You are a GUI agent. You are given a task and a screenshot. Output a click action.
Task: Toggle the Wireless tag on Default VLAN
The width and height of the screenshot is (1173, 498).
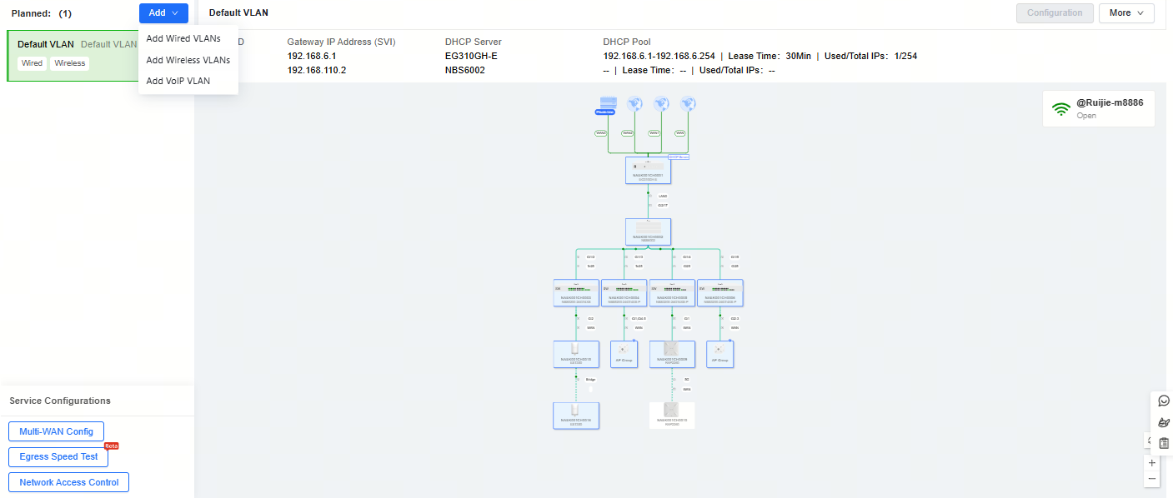pos(70,63)
